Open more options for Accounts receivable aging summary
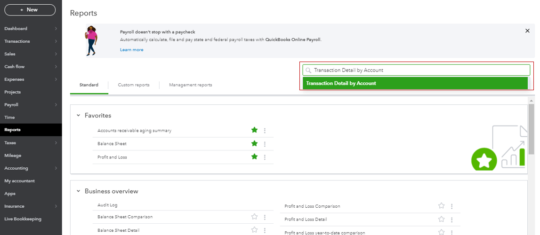 click(265, 131)
